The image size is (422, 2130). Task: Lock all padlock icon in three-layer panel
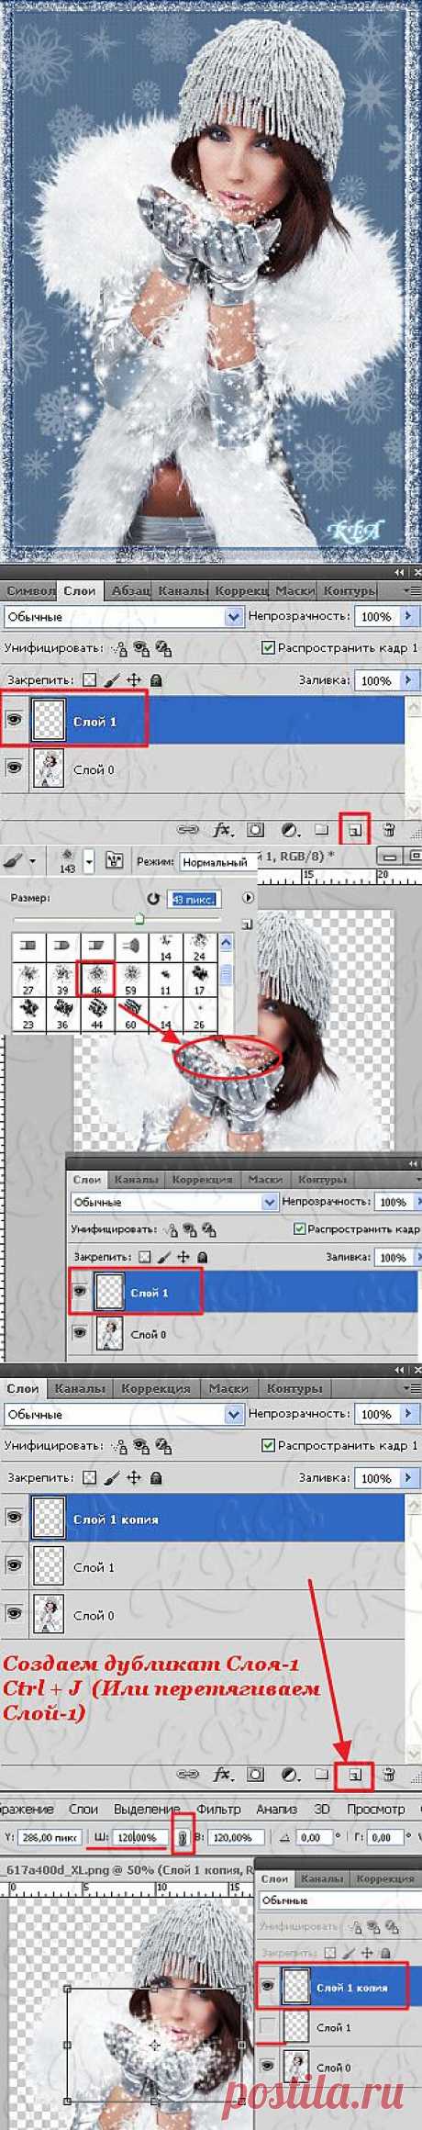click(x=157, y=1478)
